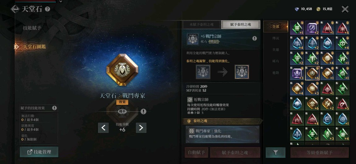Open info icon beside 賦予的技能效果
Screen dimensions: 356x164
(54, 108)
